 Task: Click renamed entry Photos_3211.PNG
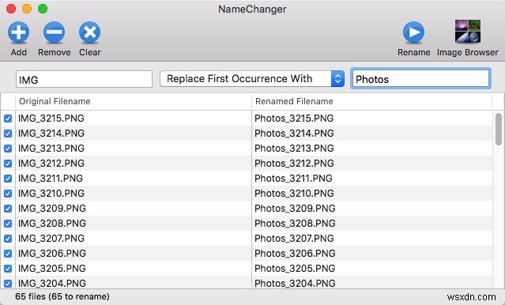(293, 178)
